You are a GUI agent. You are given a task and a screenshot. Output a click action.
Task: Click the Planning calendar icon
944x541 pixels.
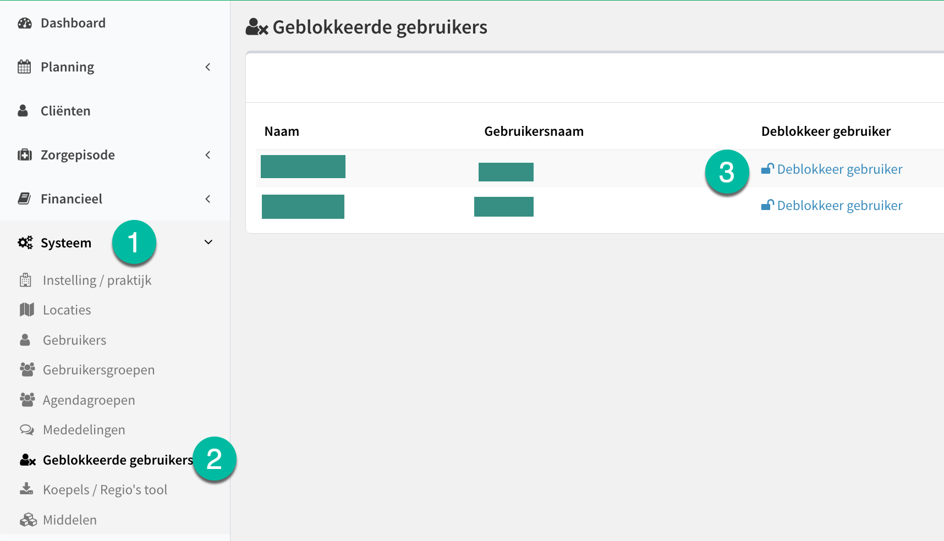[24, 67]
